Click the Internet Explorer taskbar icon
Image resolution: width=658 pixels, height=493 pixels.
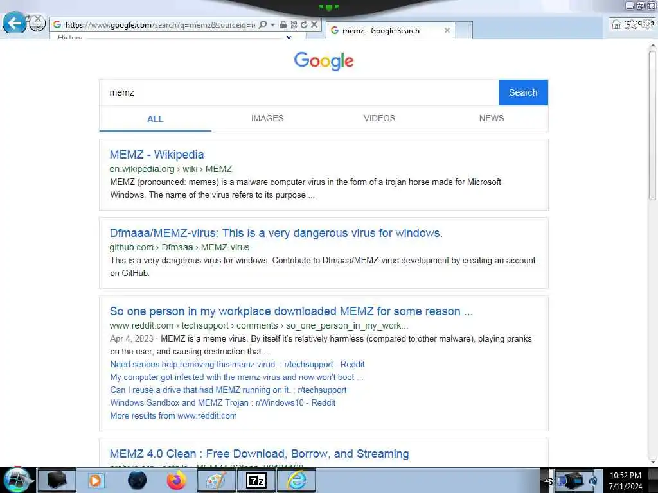click(296, 480)
